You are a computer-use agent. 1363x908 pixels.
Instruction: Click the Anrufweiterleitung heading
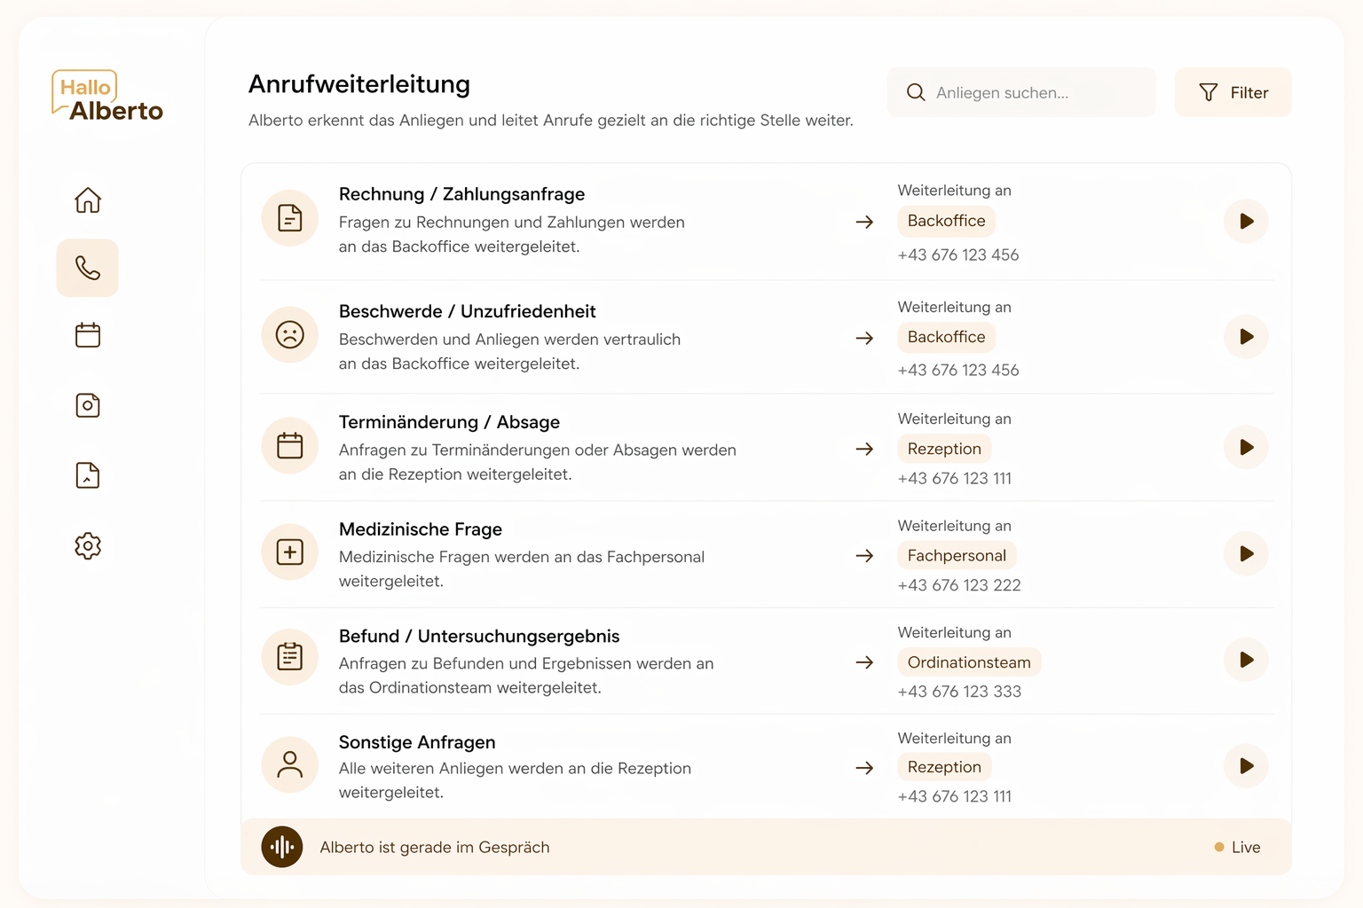[x=359, y=84]
